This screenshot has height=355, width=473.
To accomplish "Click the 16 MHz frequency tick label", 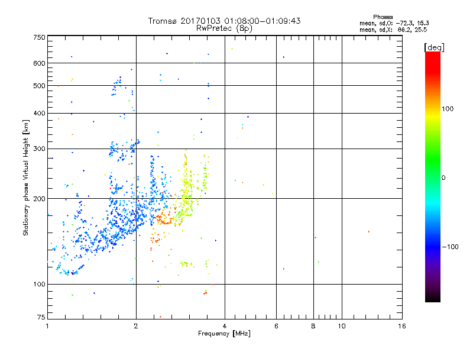I will tap(402, 326).
